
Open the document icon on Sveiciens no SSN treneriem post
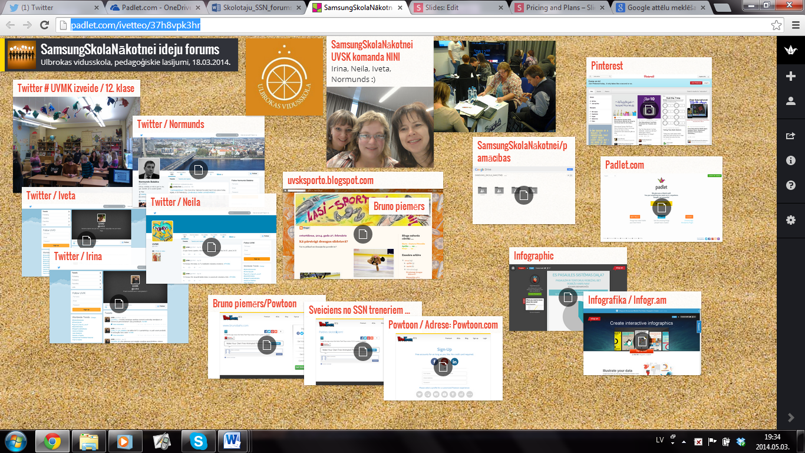[x=362, y=352]
